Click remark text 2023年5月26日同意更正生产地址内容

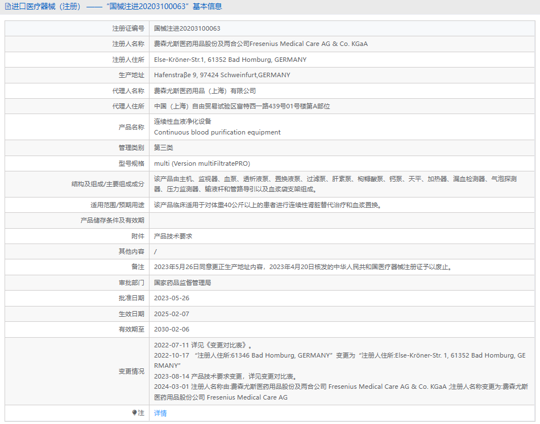point(303,267)
